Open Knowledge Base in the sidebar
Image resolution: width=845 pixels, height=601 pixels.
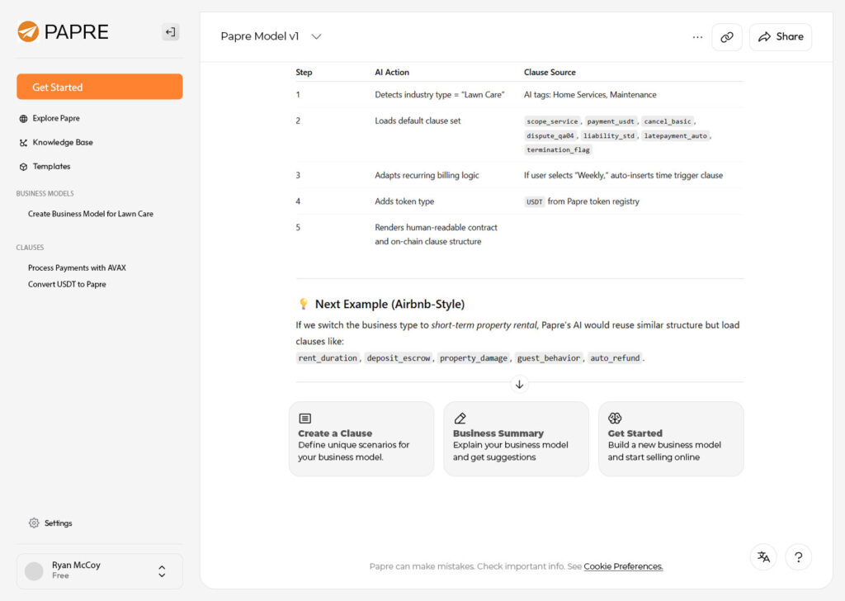(62, 142)
